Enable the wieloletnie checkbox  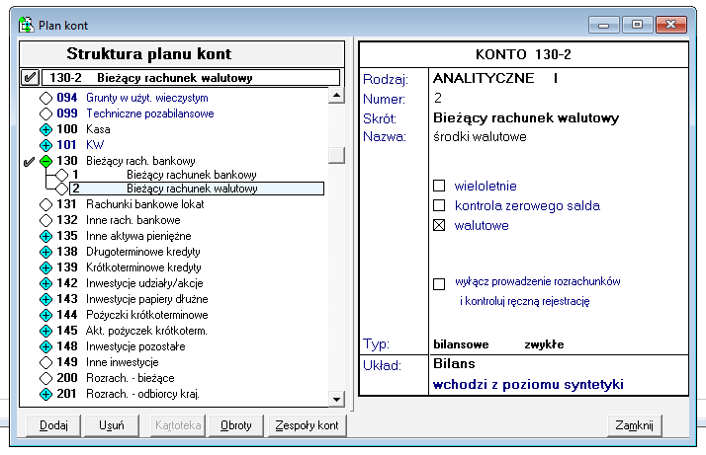tap(439, 186)
